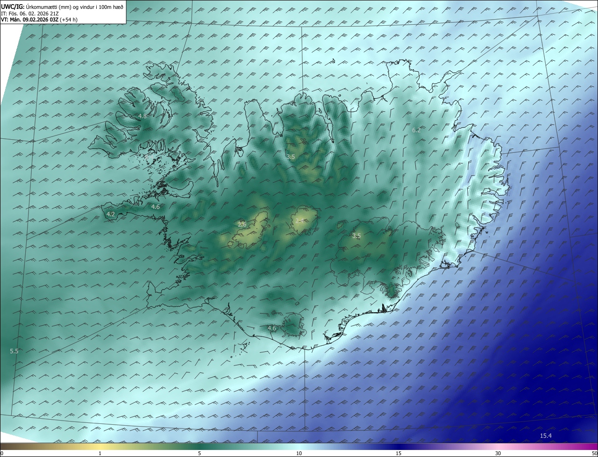The height and width of the screenshot is (457, 598).
Task: Click the color scale tick labeled 10
Action: tap(299, 453)
